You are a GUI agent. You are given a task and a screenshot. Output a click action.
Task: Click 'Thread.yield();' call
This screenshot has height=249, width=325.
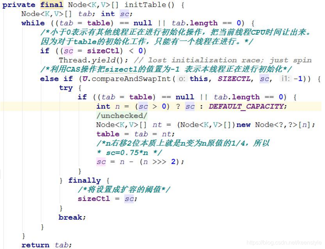94,60
